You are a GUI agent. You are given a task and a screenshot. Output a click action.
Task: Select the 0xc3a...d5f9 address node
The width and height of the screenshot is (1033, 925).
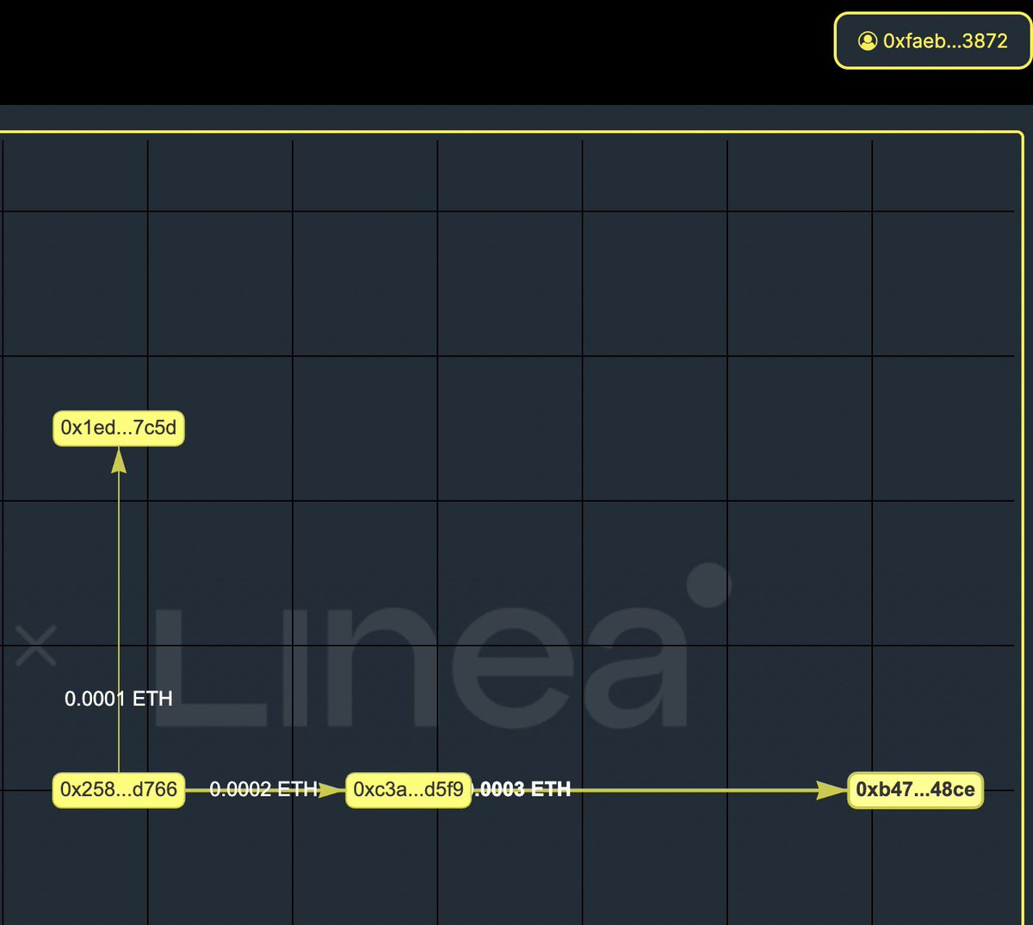click(408, 789)
